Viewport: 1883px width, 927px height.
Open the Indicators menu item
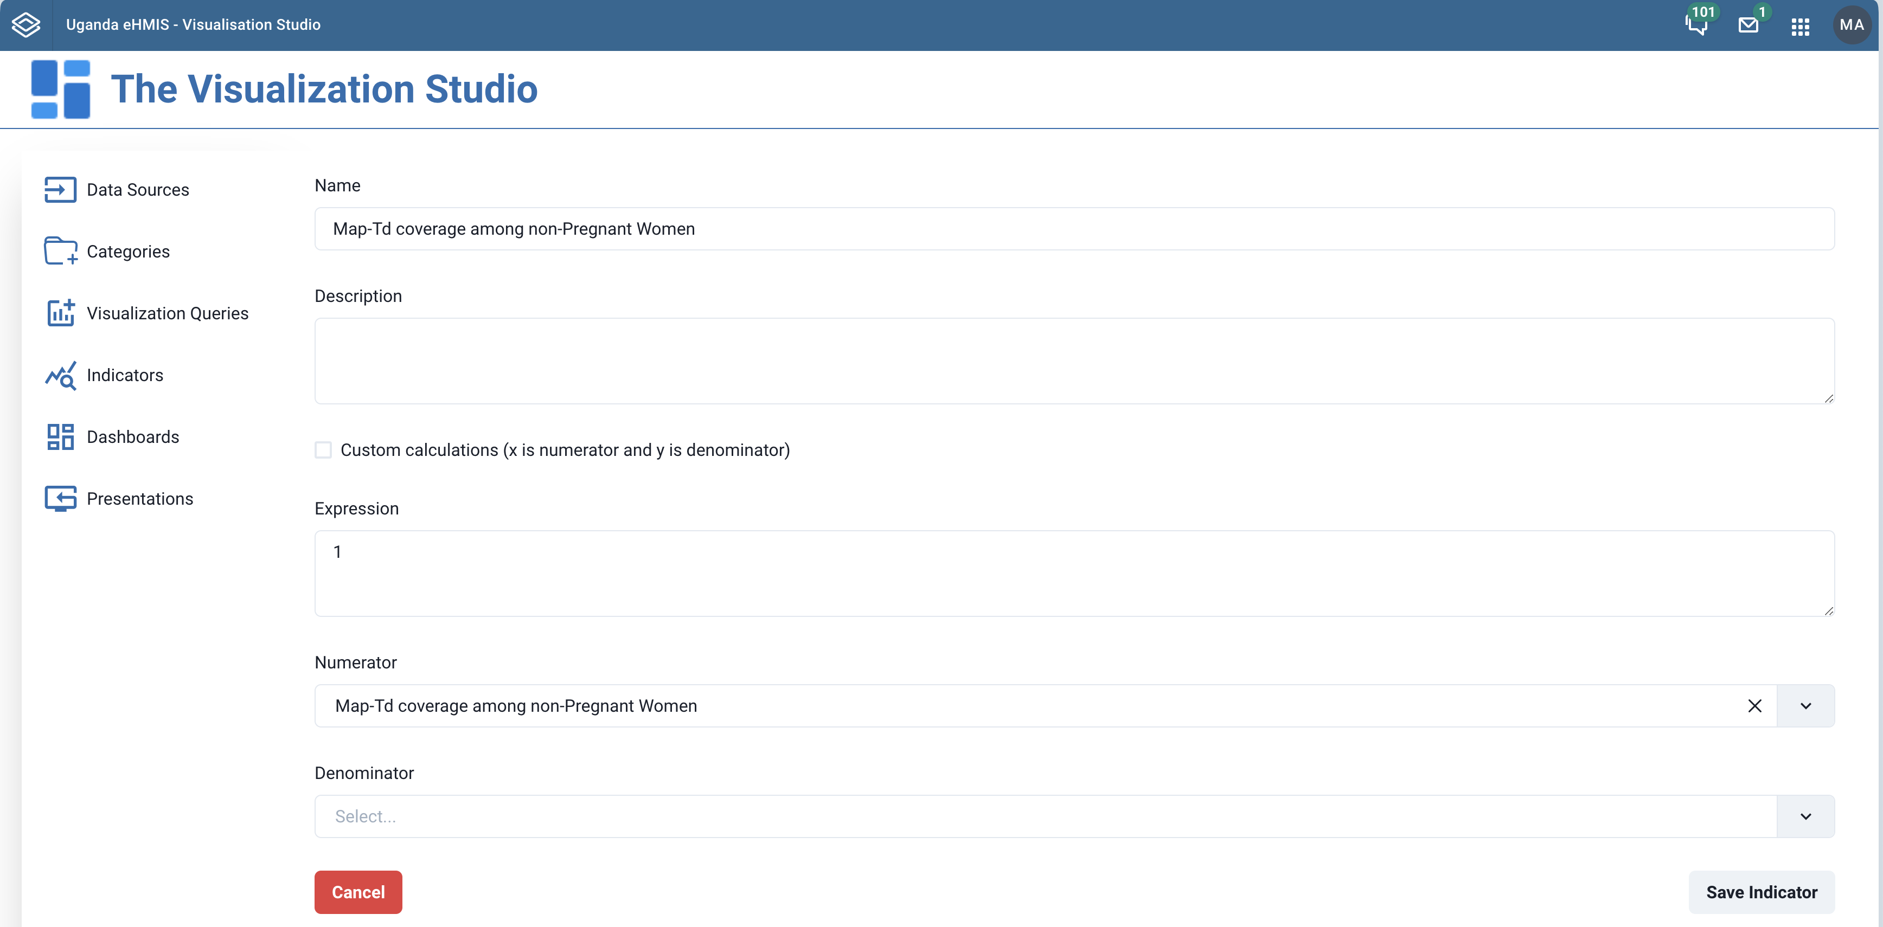pos(125,376)
